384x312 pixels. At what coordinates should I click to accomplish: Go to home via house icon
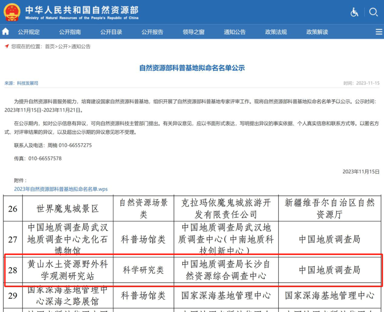click(x=5, y=31)
